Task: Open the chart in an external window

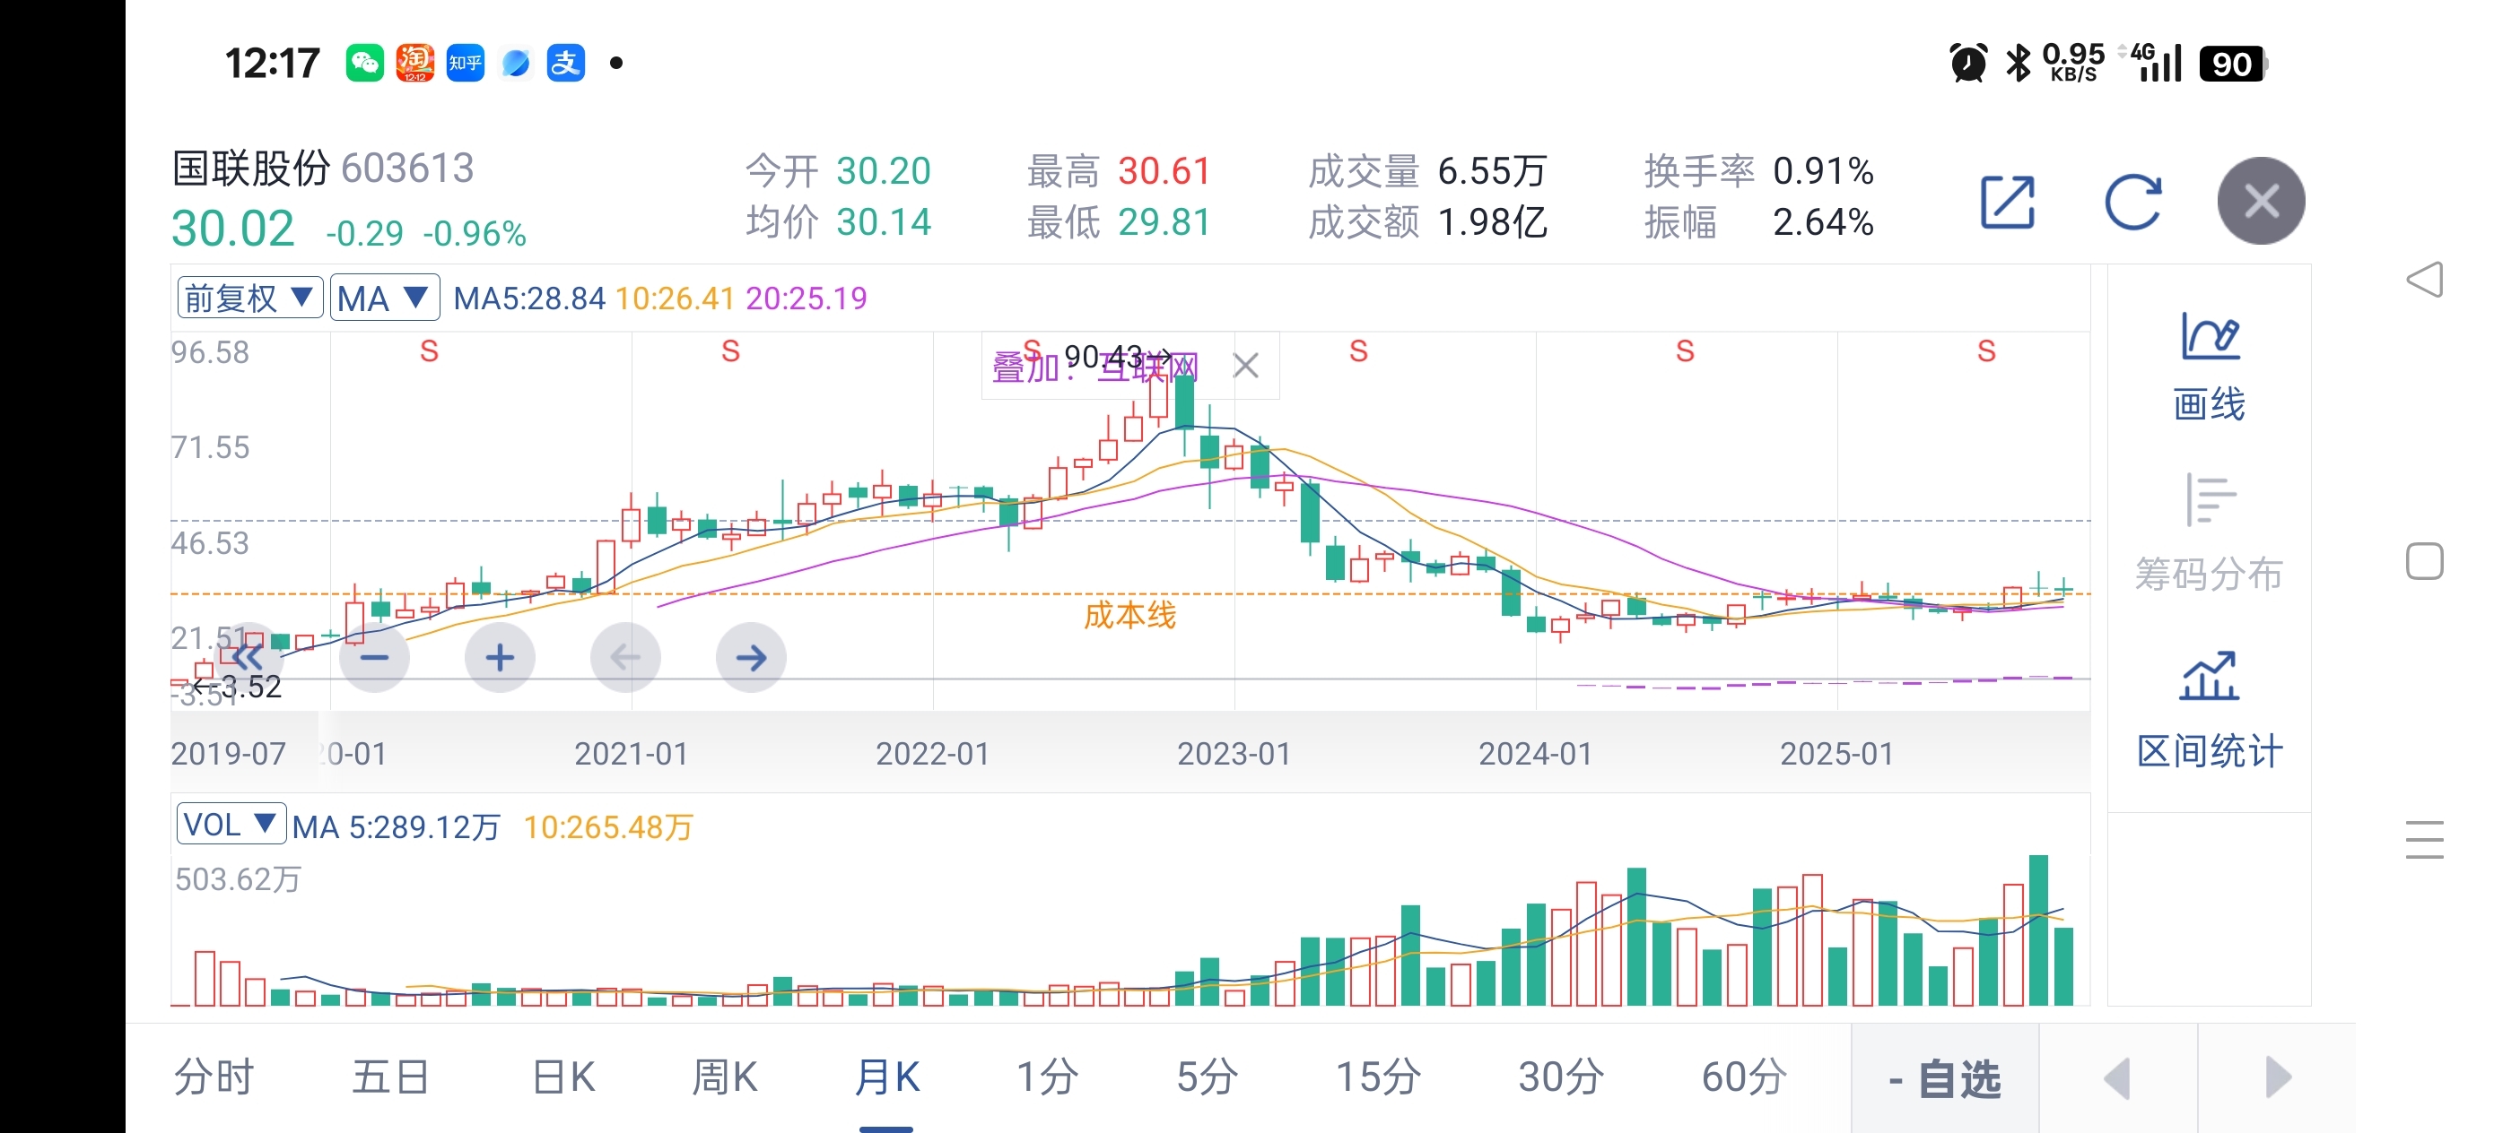Action: point(2007,202)
